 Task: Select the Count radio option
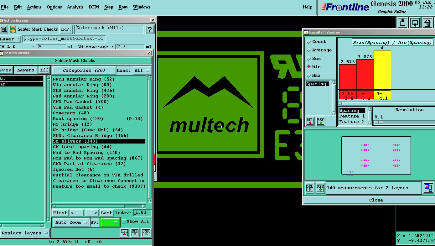316,41
